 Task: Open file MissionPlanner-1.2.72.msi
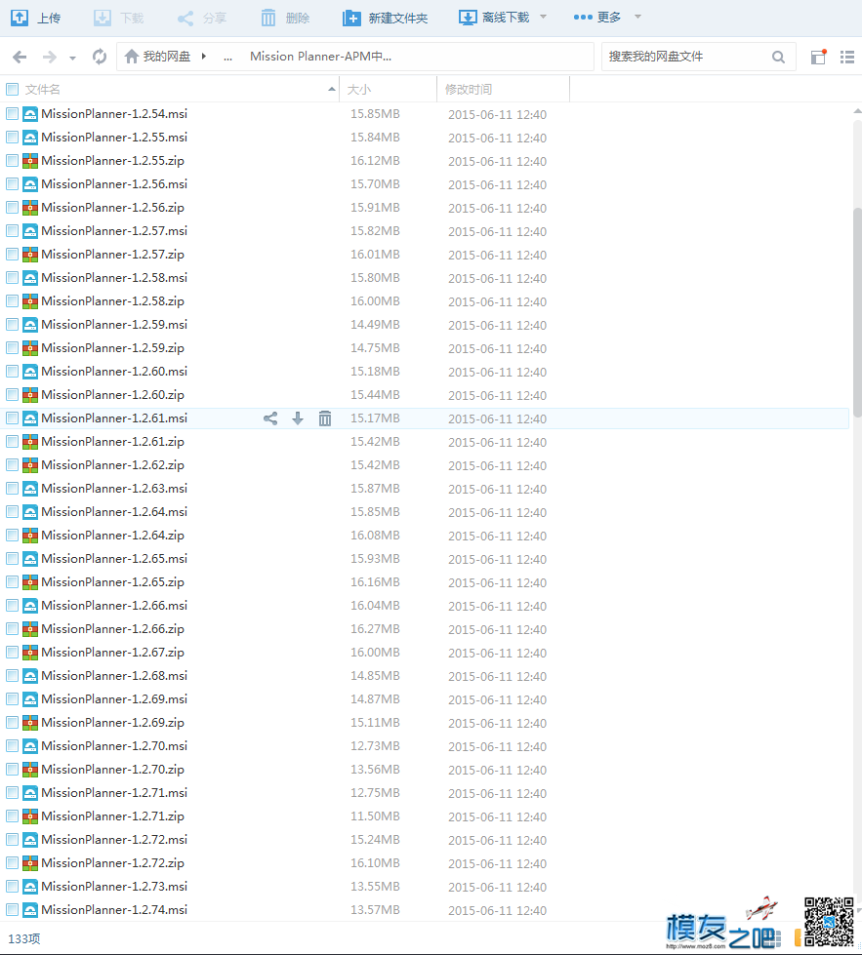pos(114,839)
